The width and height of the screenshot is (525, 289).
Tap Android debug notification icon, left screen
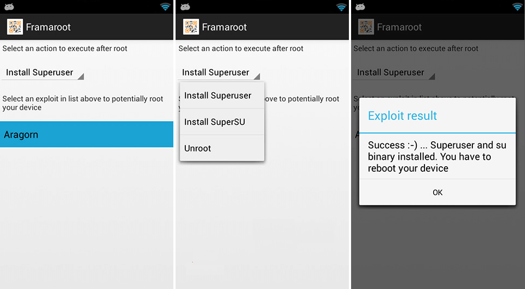click(x=9, y=7)
